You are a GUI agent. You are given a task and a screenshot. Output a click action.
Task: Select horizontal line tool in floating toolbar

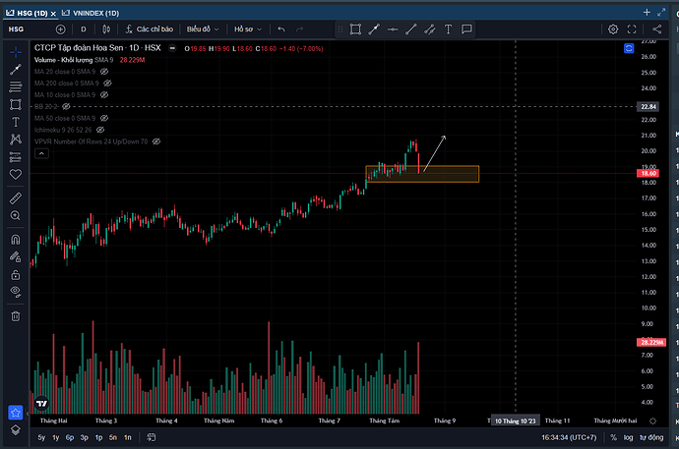pyautogui.click(x=393, y=29)
